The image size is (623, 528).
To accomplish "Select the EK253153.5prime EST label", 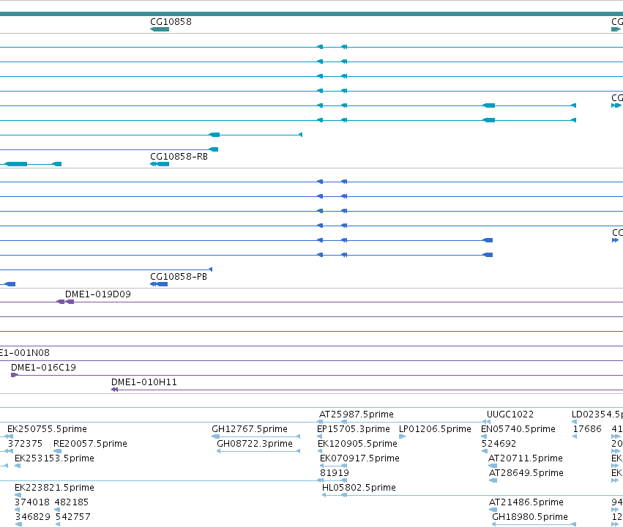I will click(x=54, y=458).
